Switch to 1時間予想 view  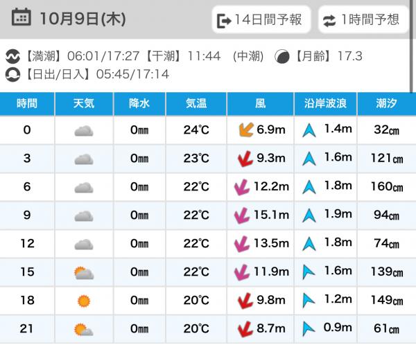click(x=362, y=20)
